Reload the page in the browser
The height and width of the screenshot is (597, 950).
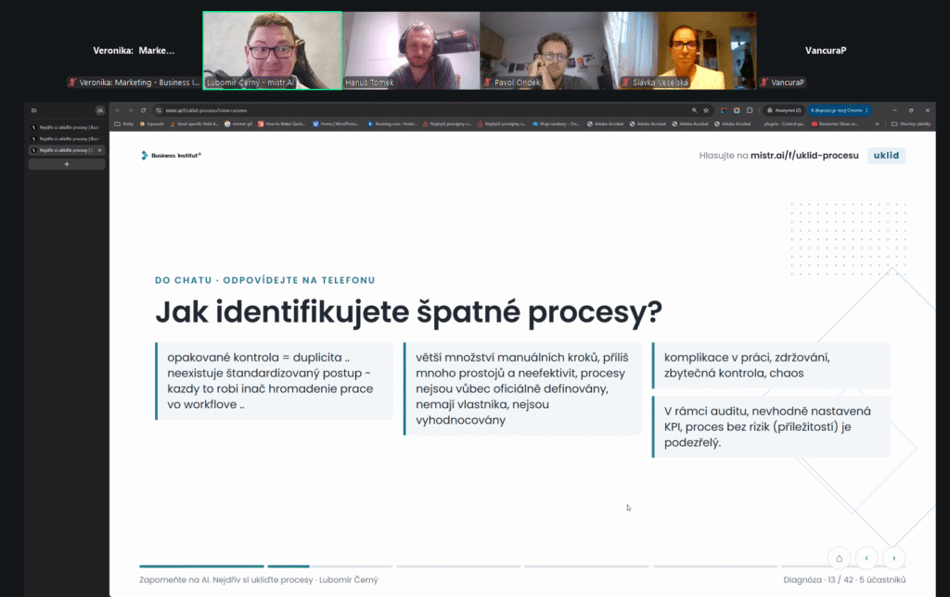144,110
